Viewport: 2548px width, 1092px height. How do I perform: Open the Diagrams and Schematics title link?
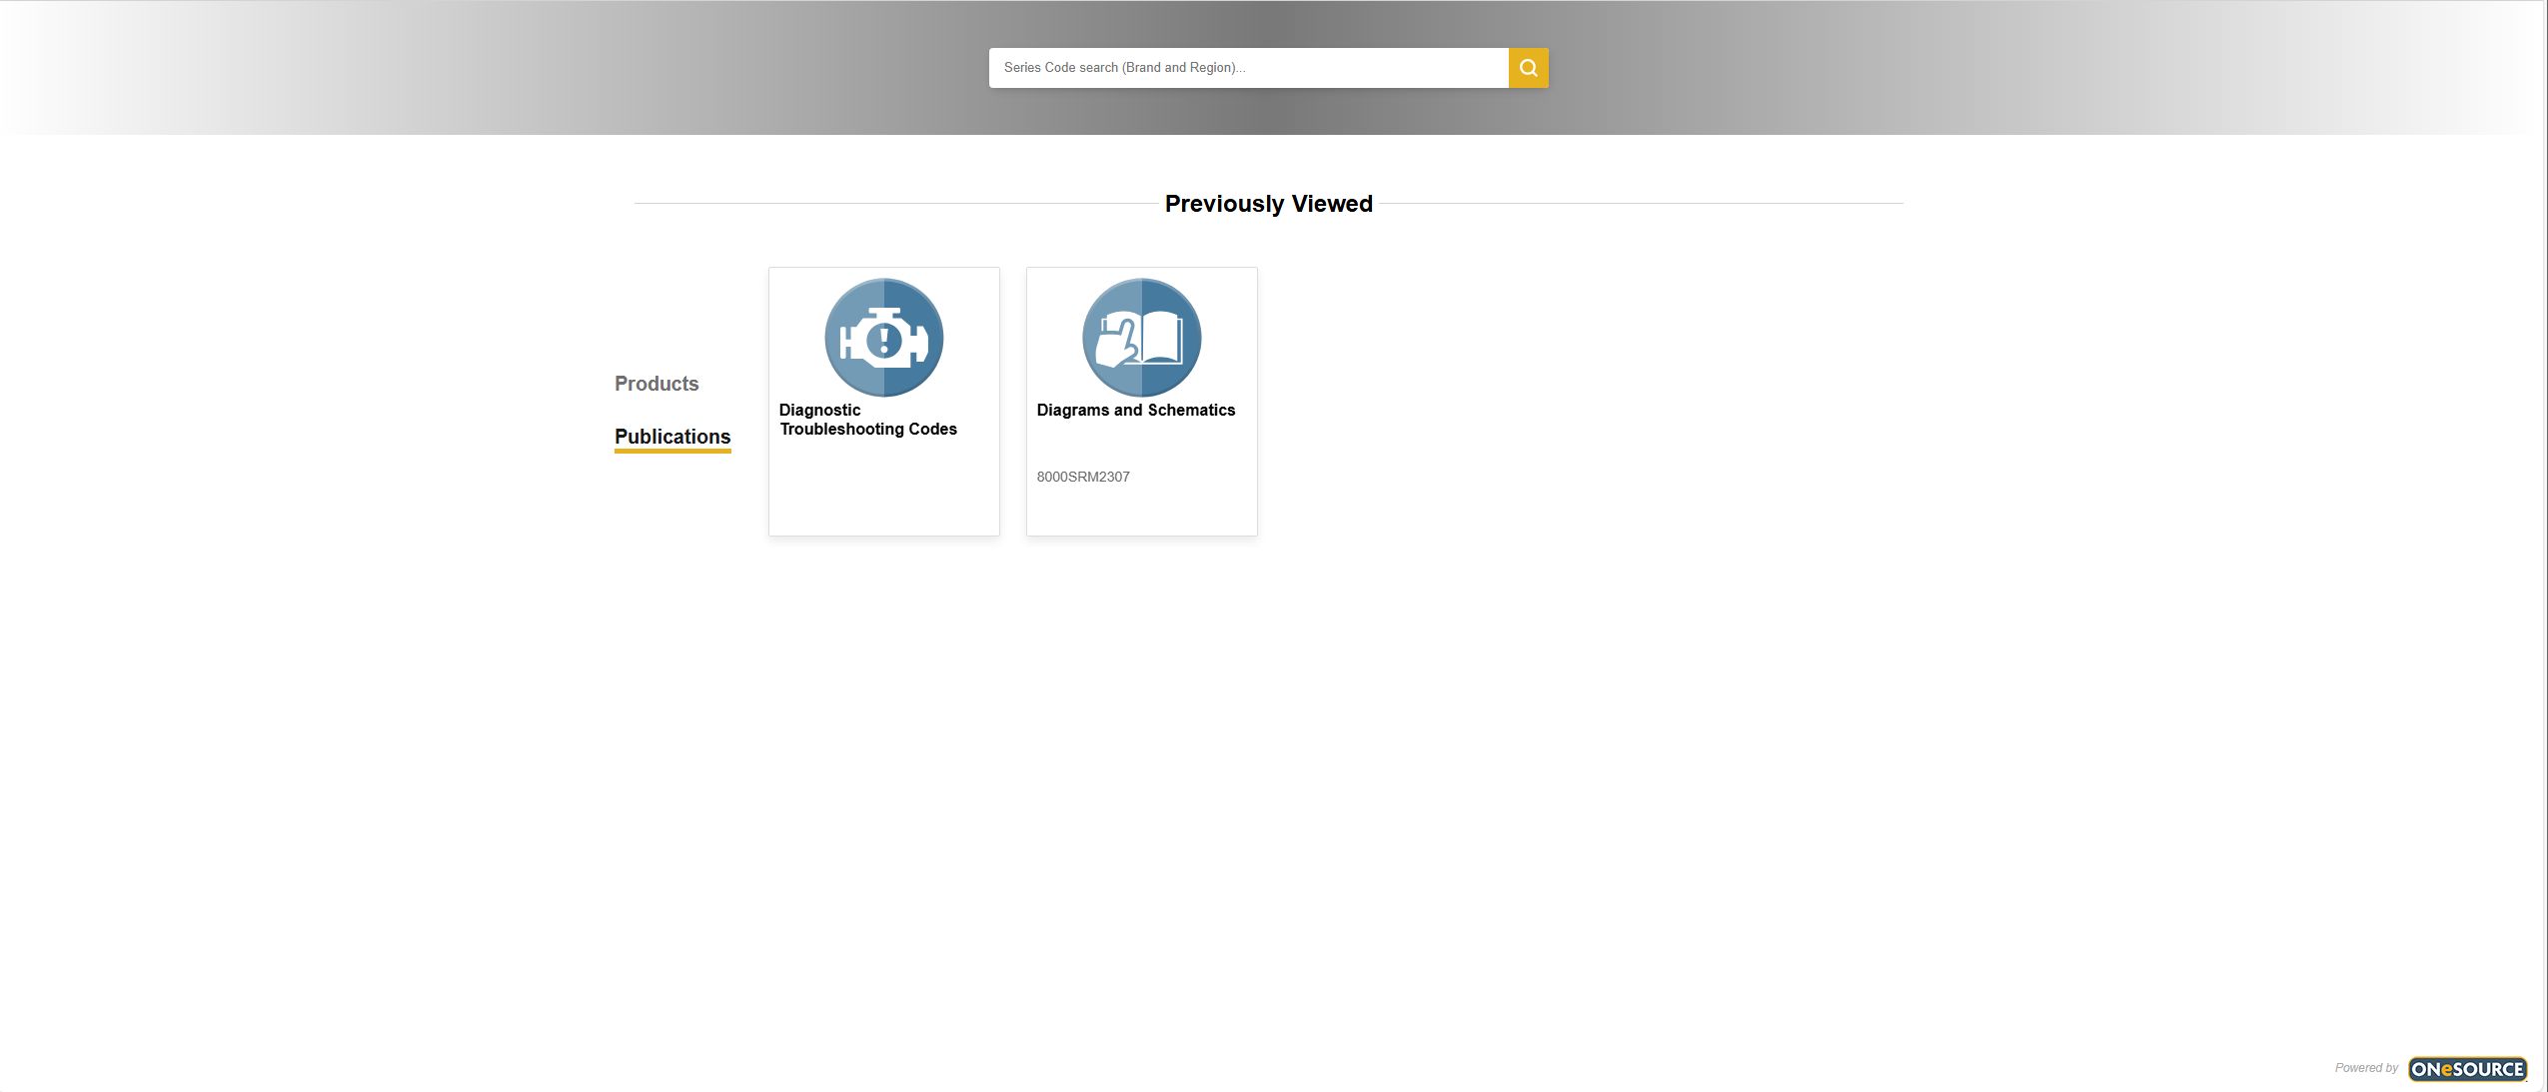tap(1135, 410)
